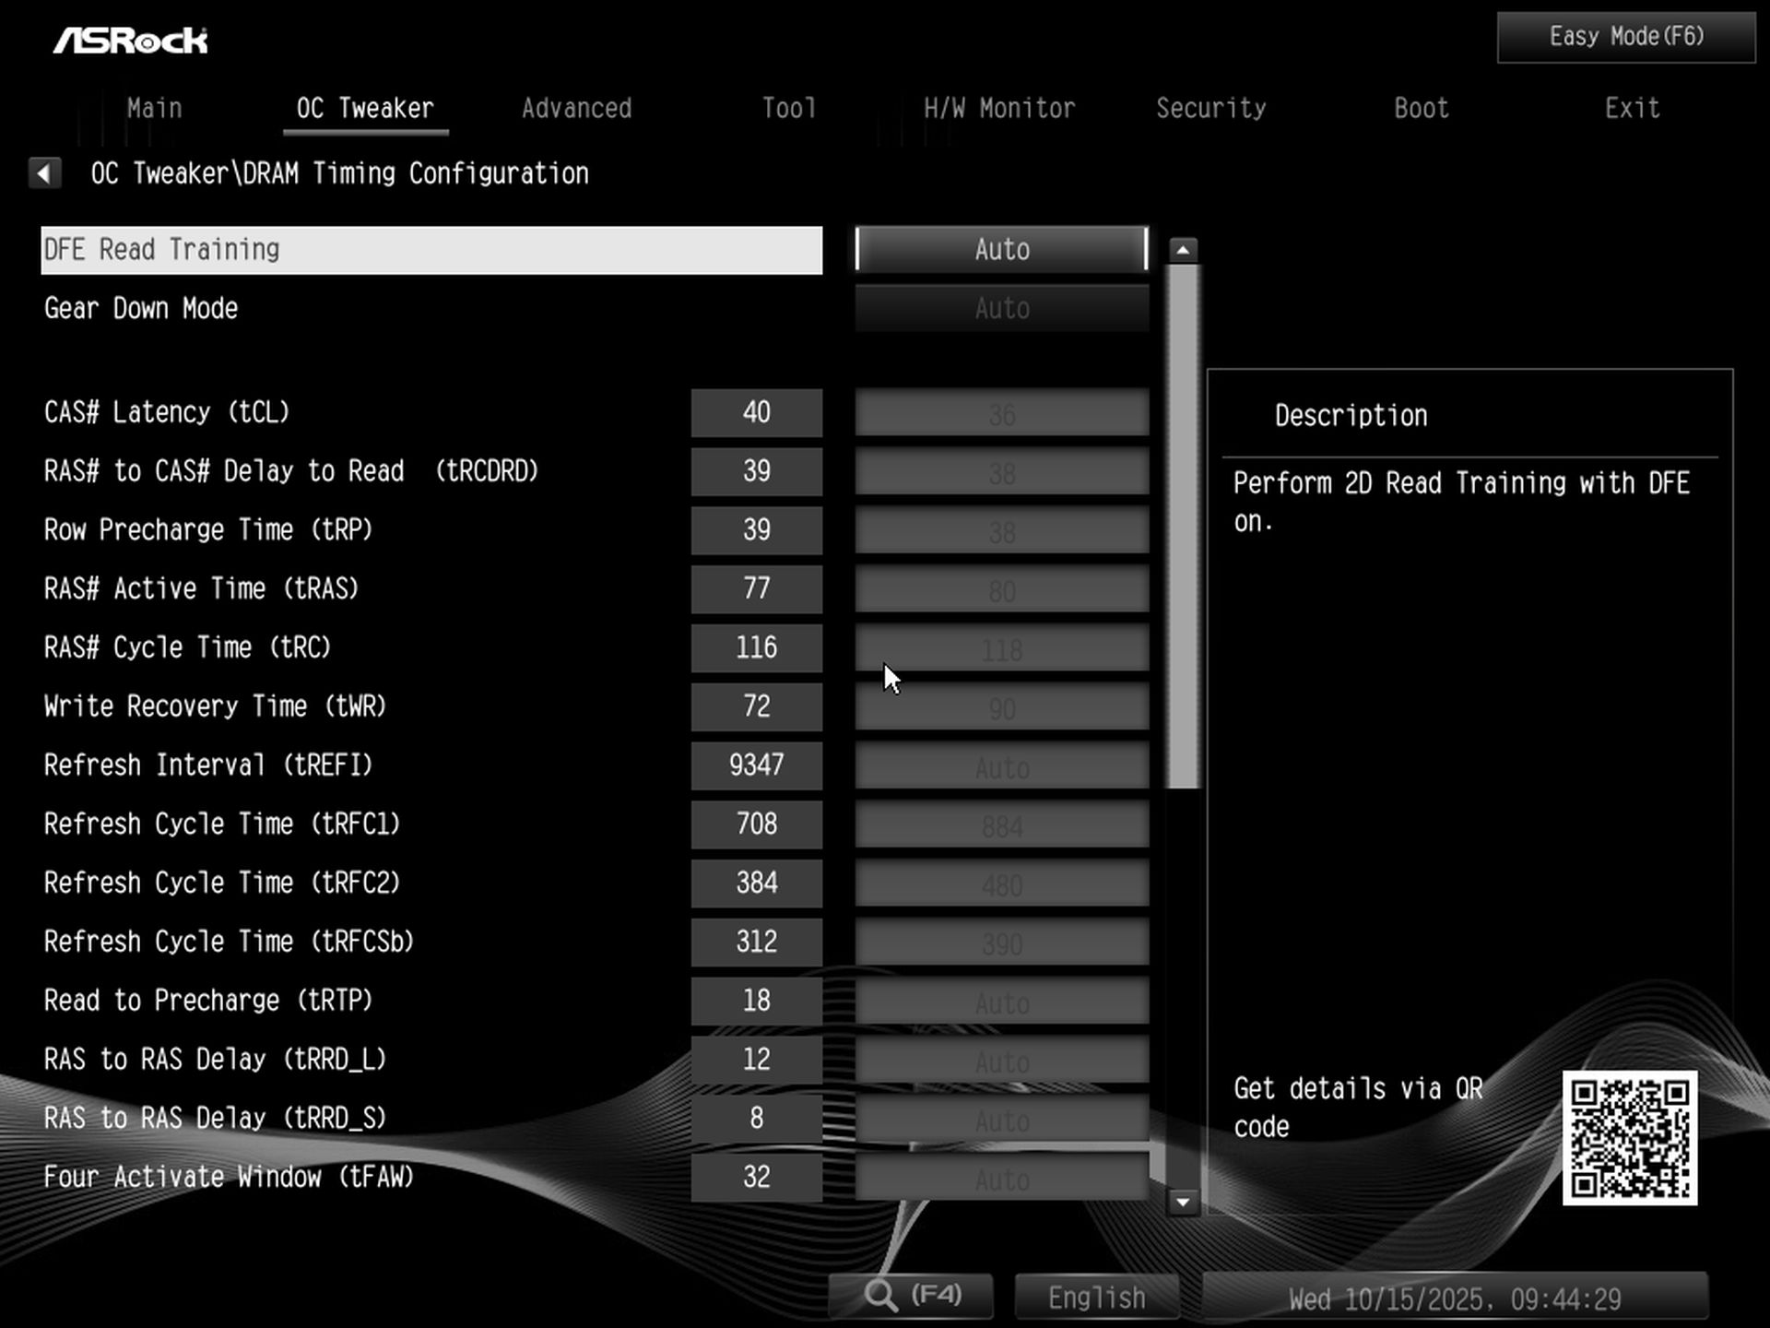Go to the Security menu
The height and width of the screenshot is (1328, 1770).
pos(1212,108)
